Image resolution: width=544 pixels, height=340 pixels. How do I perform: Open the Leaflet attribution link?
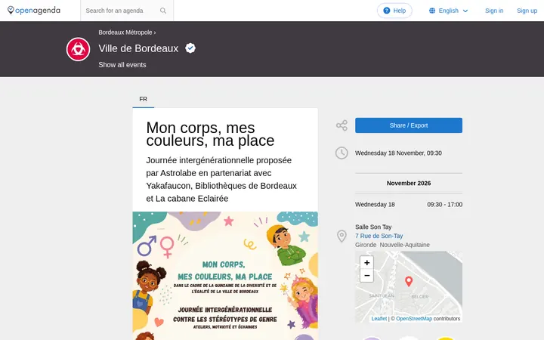(379, 319)
